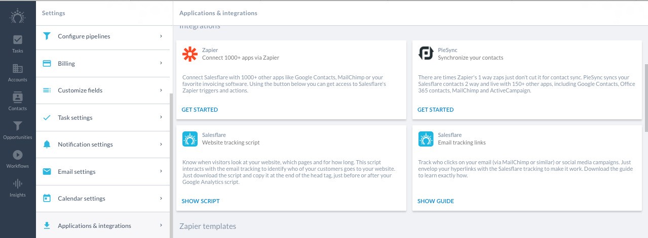This screenshot has height=238, width=648.
Task: Click the PieSync logo icon
Action: pos(426,54)
